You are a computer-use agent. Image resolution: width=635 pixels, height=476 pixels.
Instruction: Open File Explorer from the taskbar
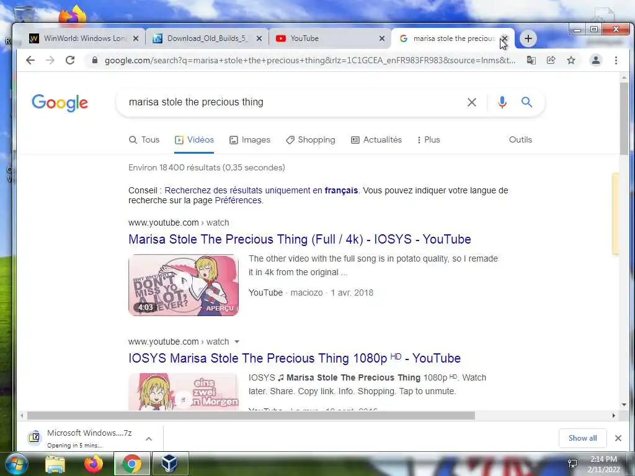(55, 464)
